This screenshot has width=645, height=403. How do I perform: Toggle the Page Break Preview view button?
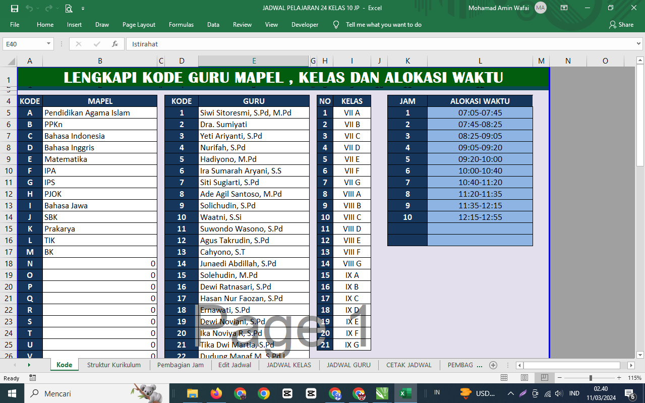pyautogui.click(x=545, y=378)
